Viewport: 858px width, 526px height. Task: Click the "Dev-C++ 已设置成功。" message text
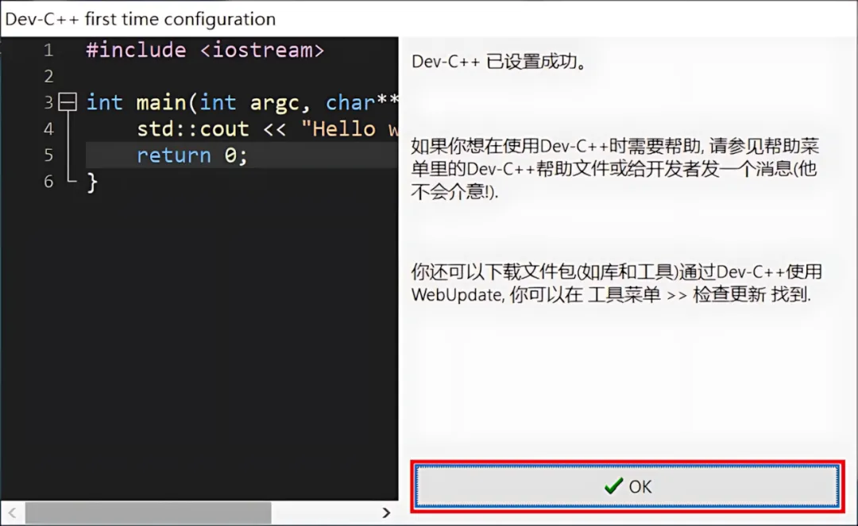[x=499, y=62]
